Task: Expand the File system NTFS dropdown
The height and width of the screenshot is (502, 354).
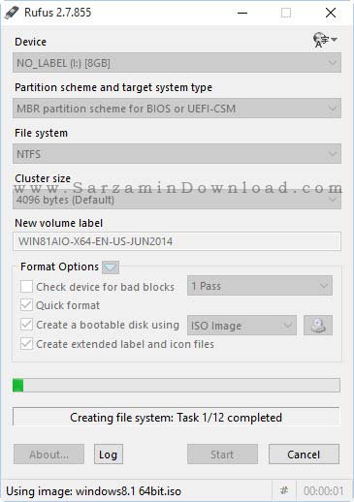Action: tap(177, 154)
